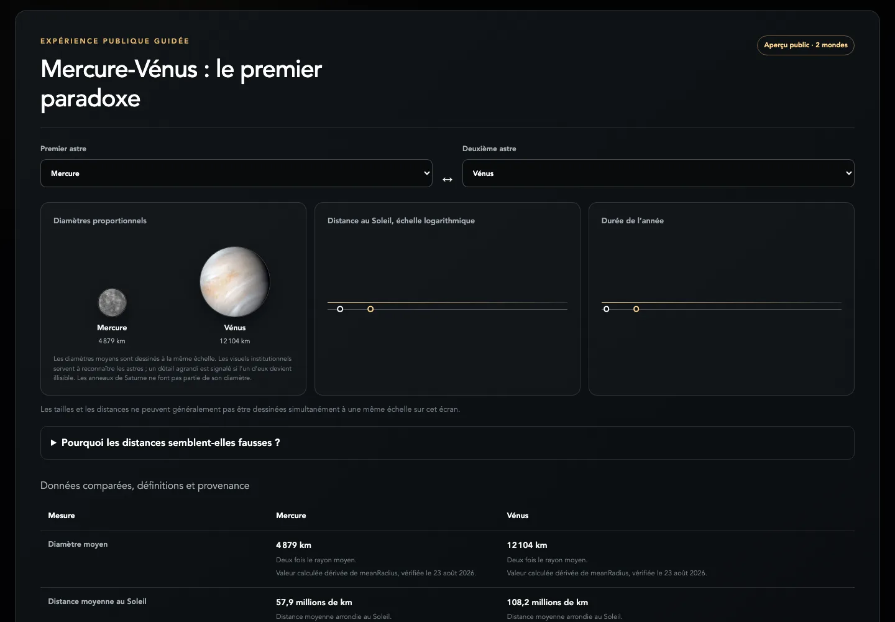Click the 4 879 km table value
The height and width of the screenshot is (622, 895).
pos(293,545)
